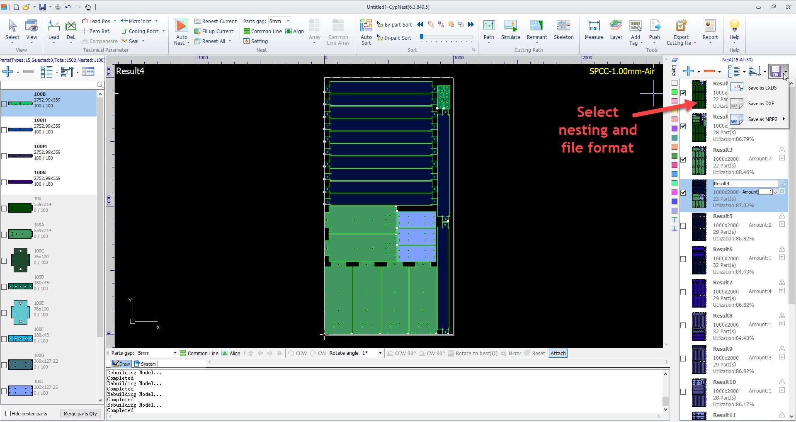Toggle checkbox for part 100M
Image resolution: width=796 pixels, height=422 pixels.
point(4,156)
